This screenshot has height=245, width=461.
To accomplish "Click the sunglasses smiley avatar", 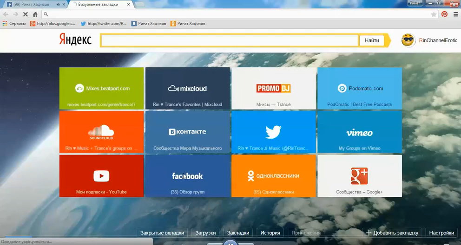I will 408,40.
